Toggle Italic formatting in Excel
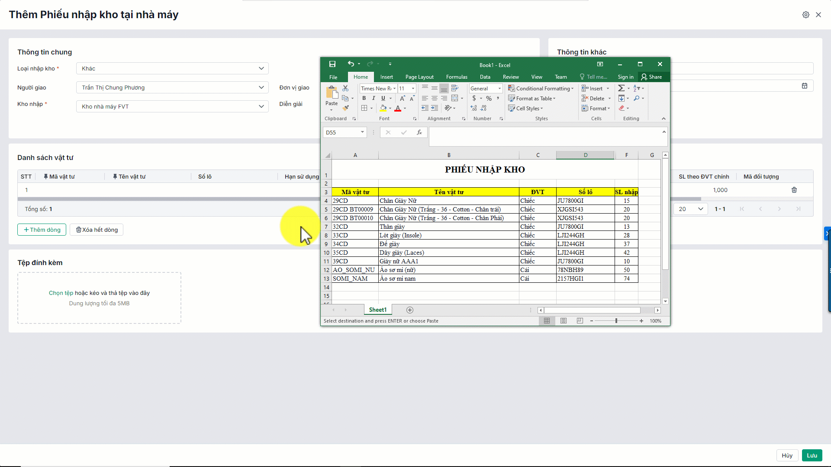The image size is (831, 467). point(374,99)
